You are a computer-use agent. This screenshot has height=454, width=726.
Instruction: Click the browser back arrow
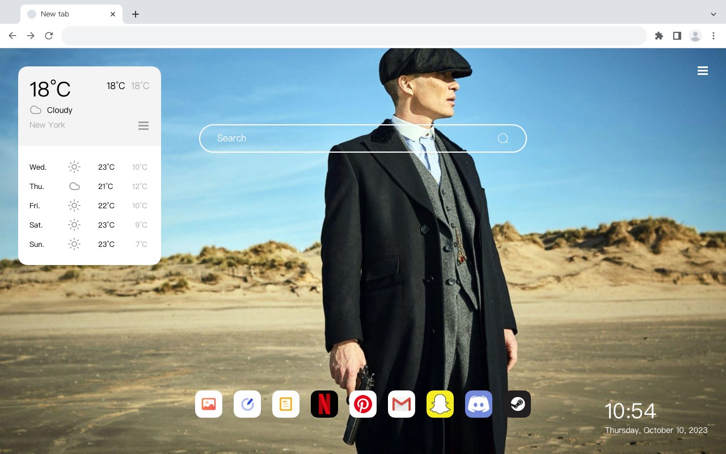coord(12,36)
